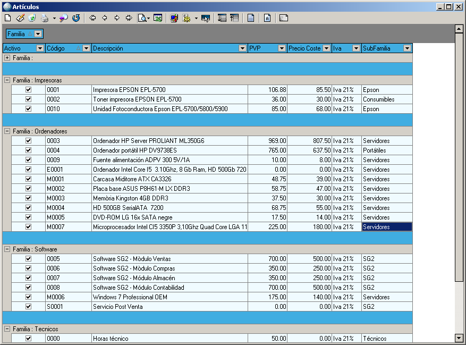Image resolution: width=466 pixels, height=345 pixels.
Task: Click the document with letter A icon
Action: [267, 18]
